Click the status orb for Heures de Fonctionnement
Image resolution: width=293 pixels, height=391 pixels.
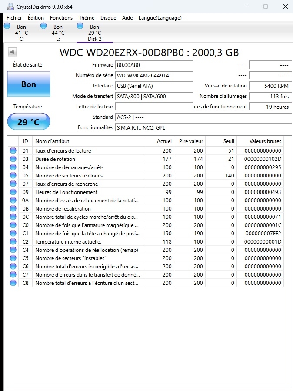tap(13, 192)
